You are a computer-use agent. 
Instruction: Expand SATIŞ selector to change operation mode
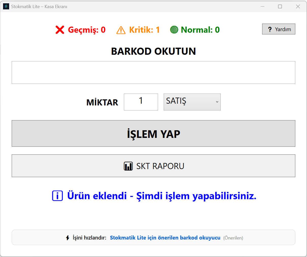(x=192, y=102)
